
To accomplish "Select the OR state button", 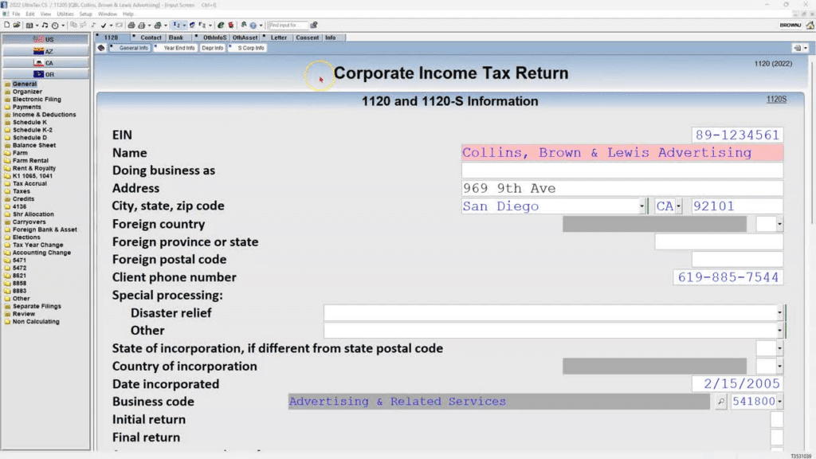I will (45, 74).
